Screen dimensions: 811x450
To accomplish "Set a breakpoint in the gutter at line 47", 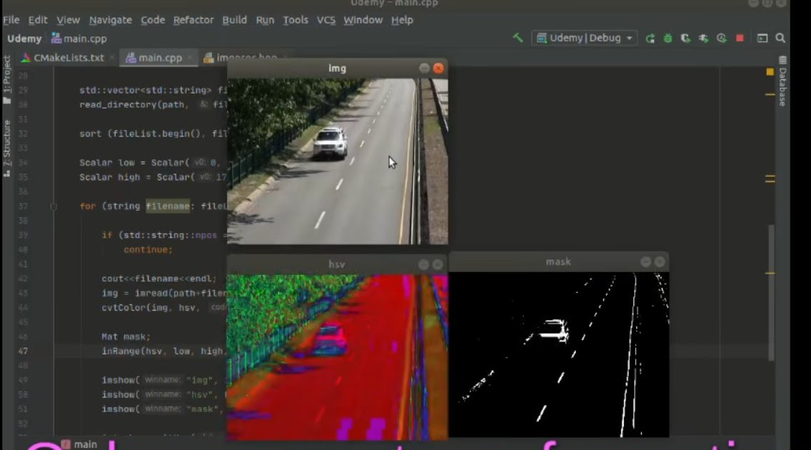I will (x=50, y=351).
